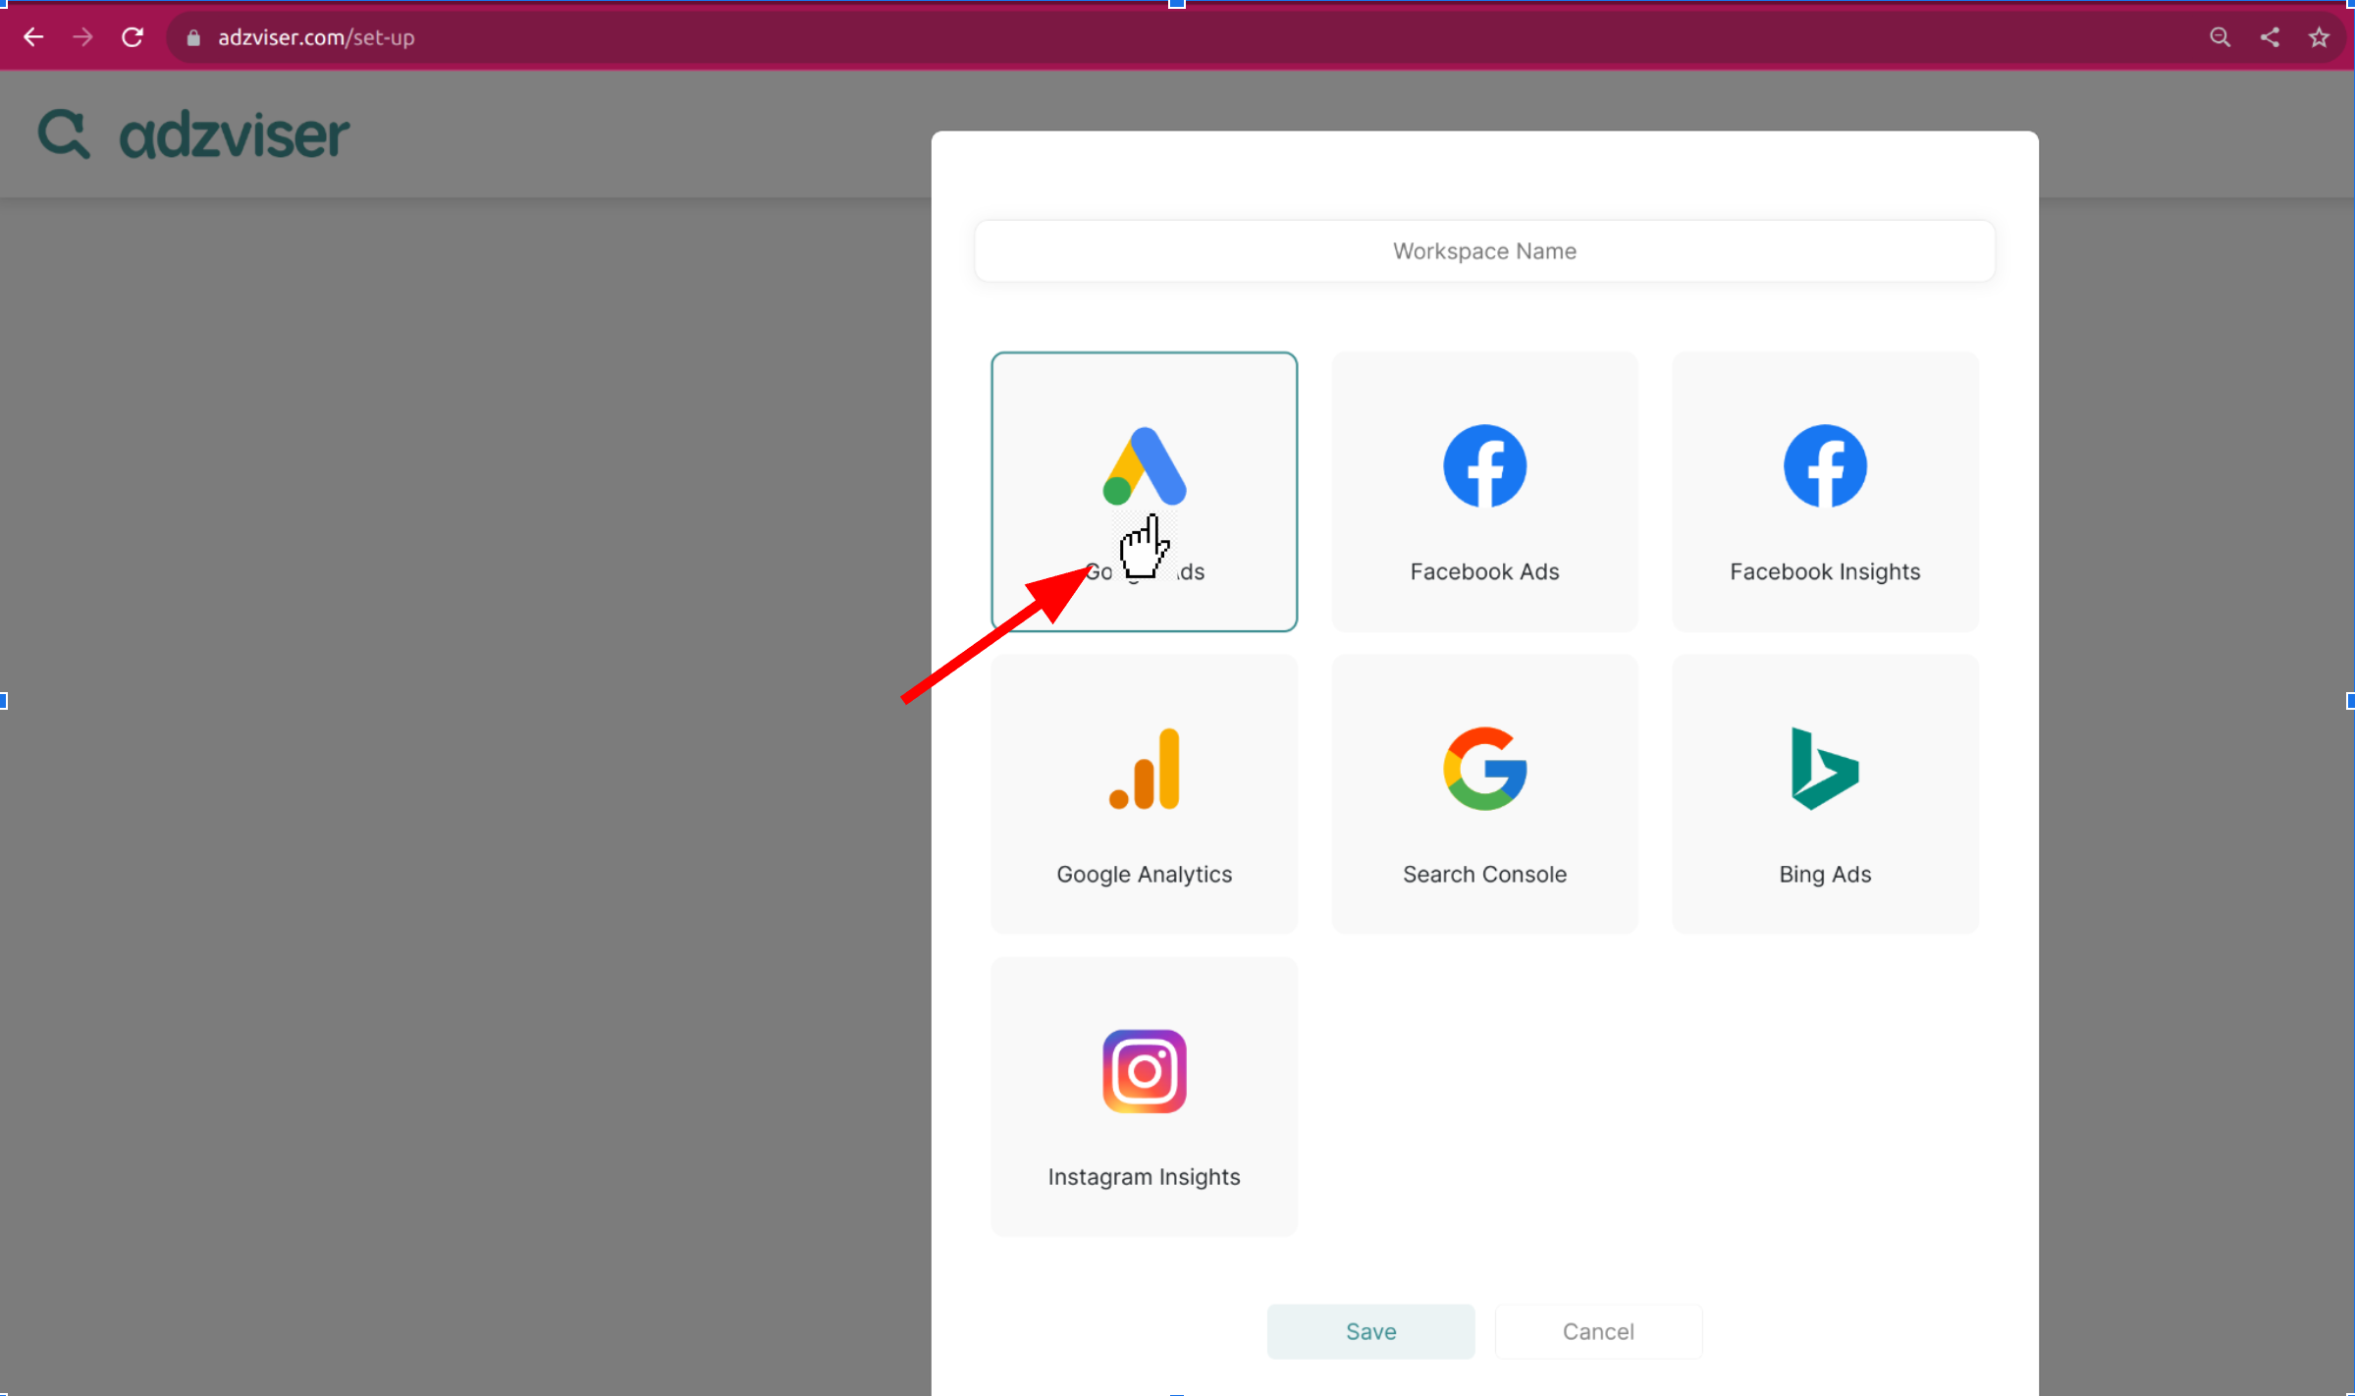Select the Search Console source

point(1484,793)
